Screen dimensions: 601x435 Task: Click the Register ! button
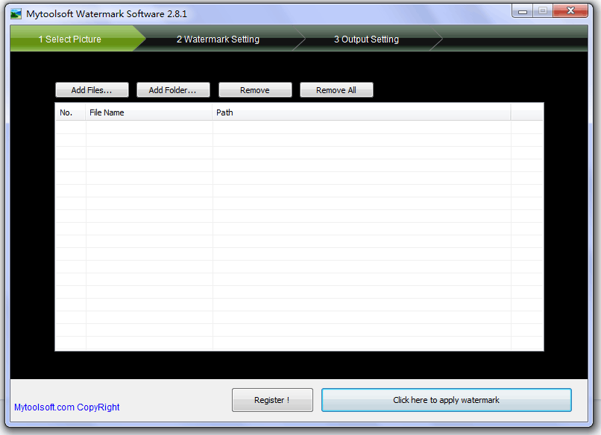tap(272, 400)
